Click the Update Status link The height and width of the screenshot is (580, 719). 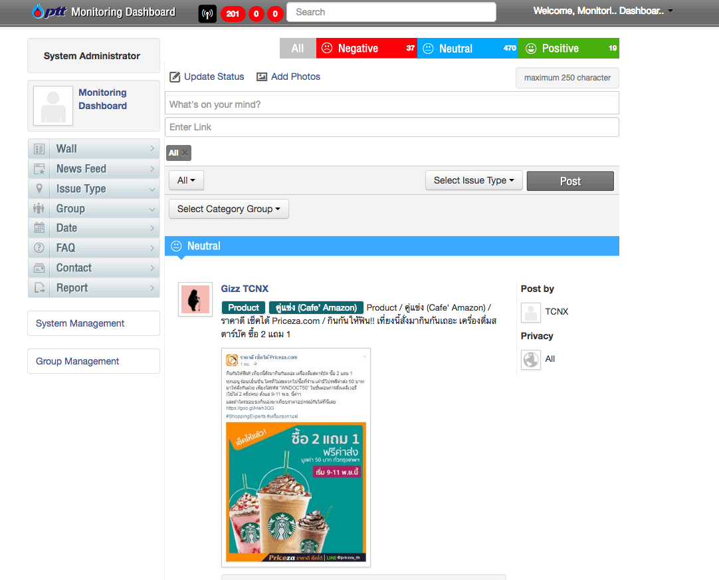[214, 76]
